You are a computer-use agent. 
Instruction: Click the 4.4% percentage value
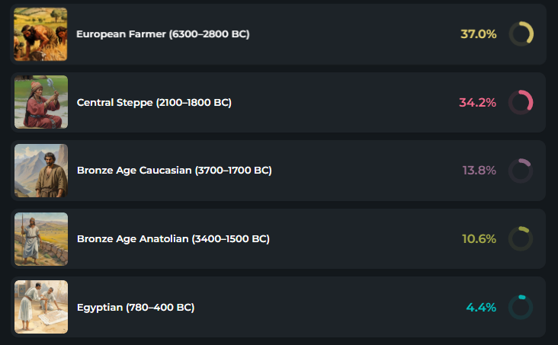(481, 307)
